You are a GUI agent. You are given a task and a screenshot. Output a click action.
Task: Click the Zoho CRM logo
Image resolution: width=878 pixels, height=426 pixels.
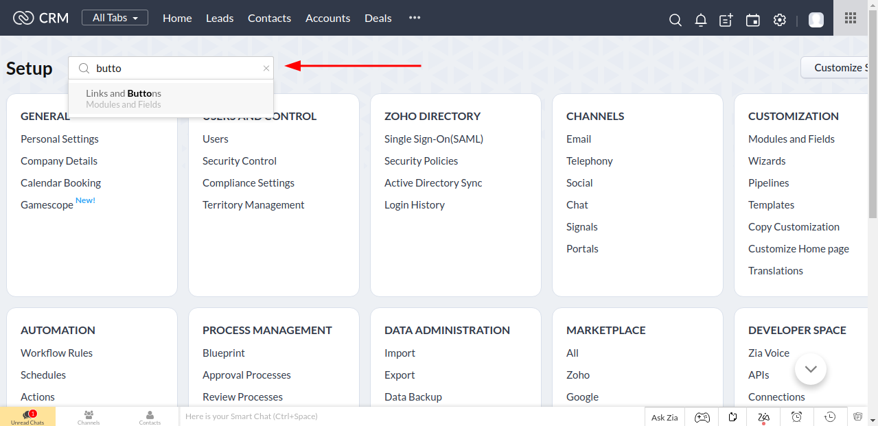41,18
